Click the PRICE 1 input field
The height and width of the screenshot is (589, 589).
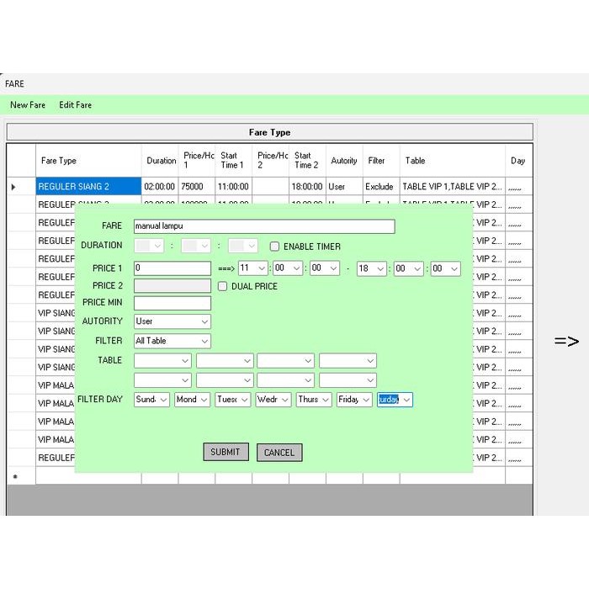(172, 268)
